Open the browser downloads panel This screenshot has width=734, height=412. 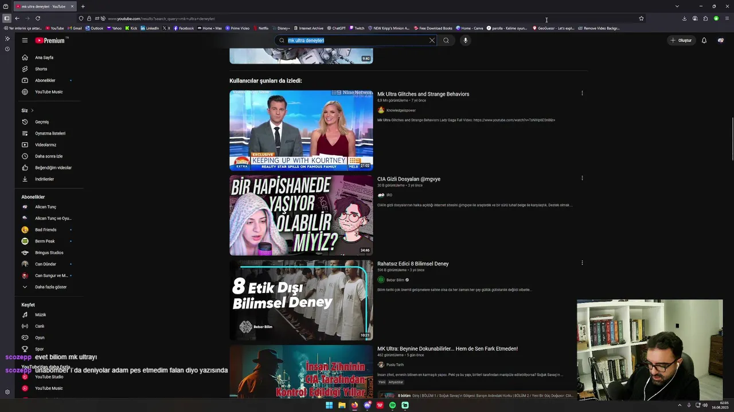point(684,18)
